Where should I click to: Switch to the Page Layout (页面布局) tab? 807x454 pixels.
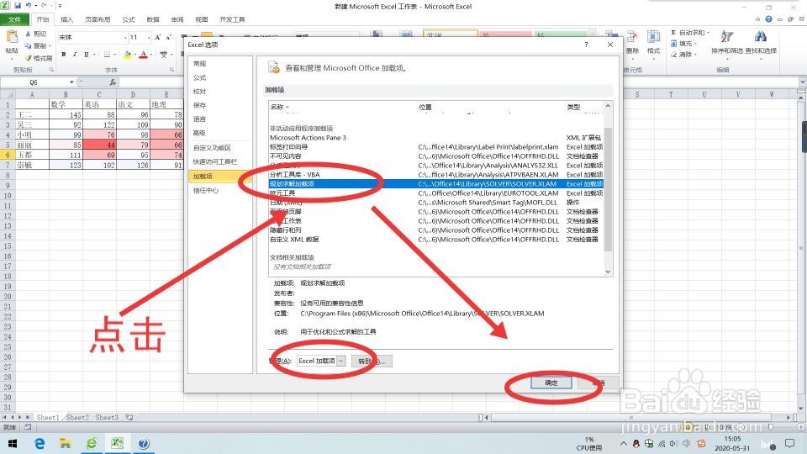coord(98,19)
